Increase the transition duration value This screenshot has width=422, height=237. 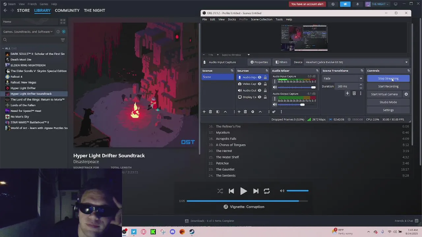pyautogui.click(x=361, y=85)
